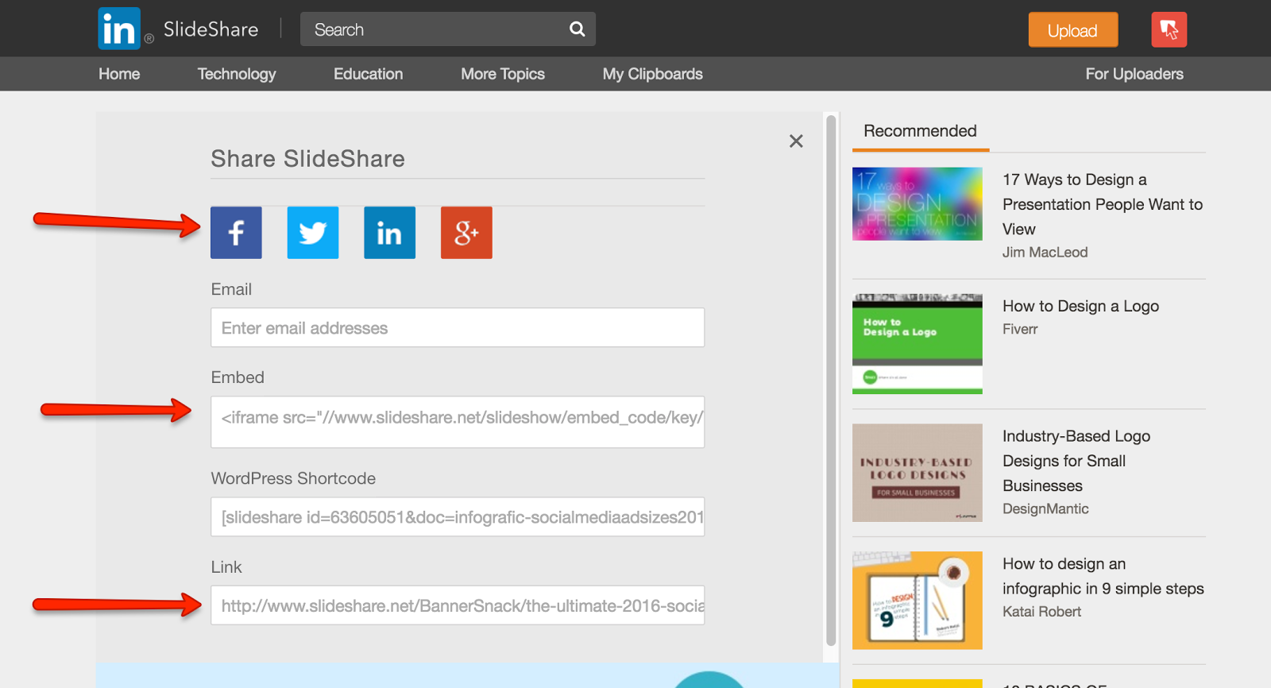Click the LinkedIn logo in header
Screen dimensions: 1271x688
pos(119,29)
